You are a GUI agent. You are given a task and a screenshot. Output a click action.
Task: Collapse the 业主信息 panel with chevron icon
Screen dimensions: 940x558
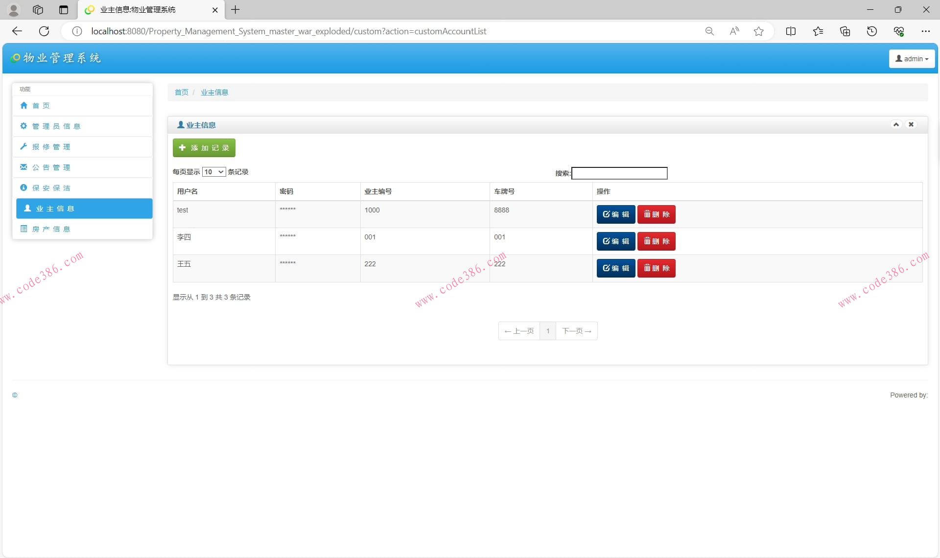[896, 124]
